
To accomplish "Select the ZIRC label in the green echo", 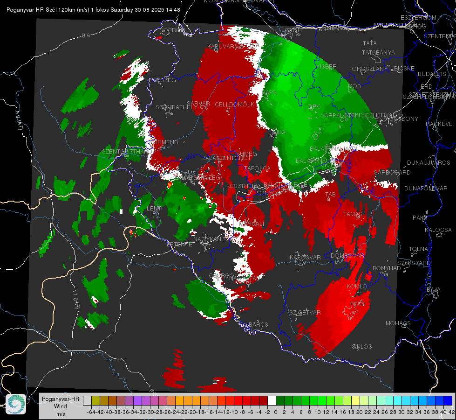I will [x=314, y=107].
